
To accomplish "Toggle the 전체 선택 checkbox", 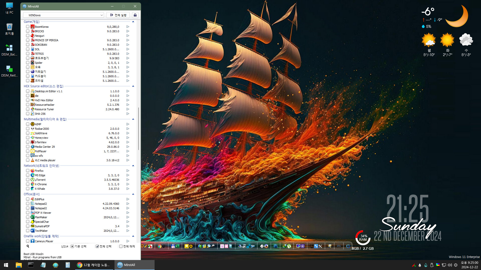I will click(x=97, y=246).
